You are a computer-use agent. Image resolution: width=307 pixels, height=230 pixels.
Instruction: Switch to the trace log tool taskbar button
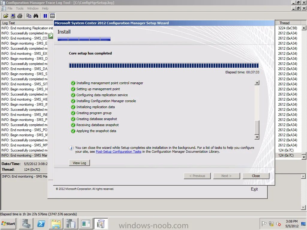coord(86,223)
